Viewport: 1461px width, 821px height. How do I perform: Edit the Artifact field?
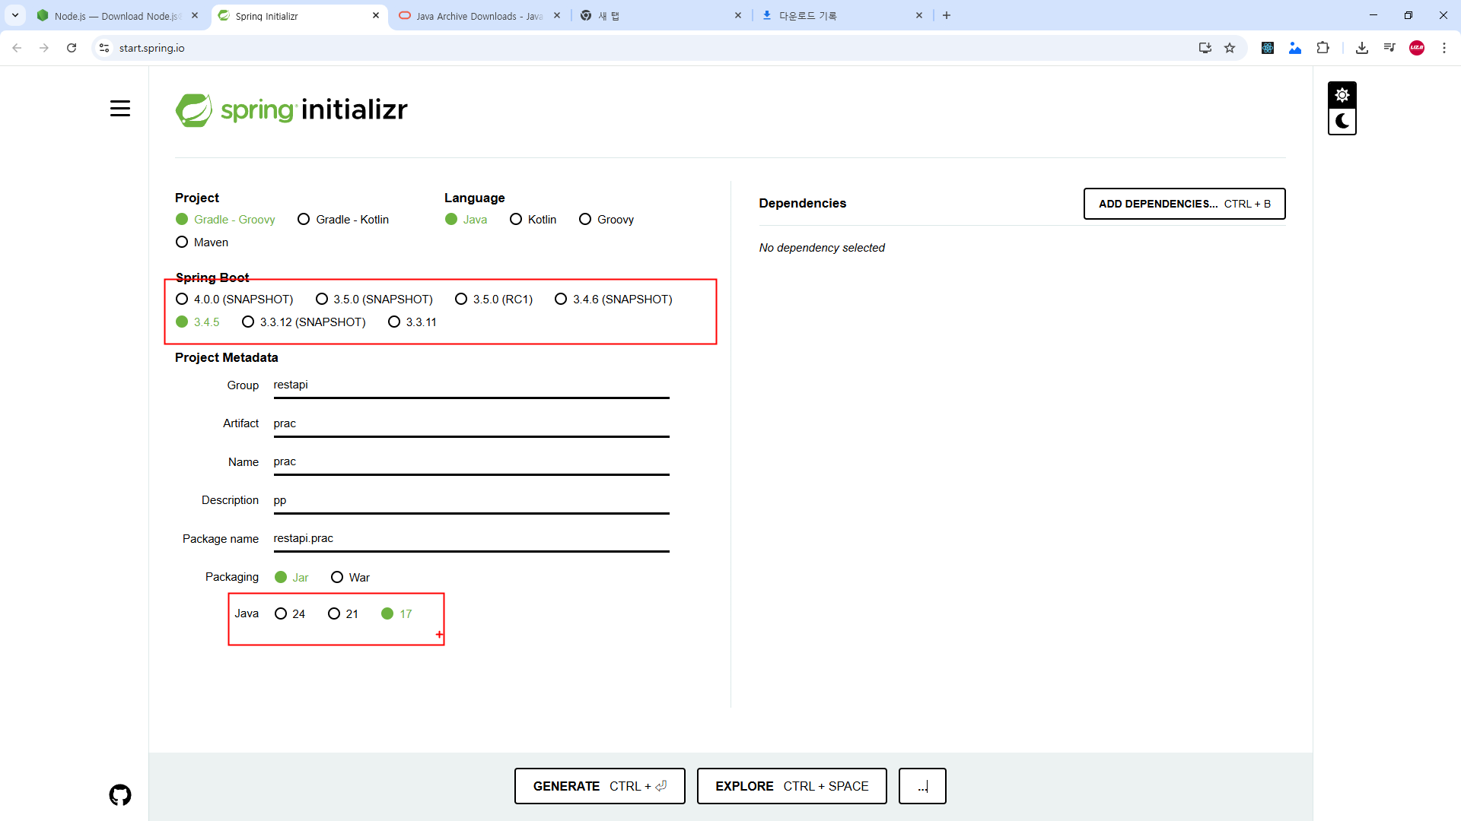(x=471, y=423)
